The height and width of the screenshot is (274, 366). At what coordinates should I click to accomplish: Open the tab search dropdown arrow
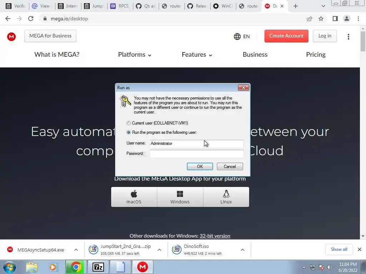323,6
